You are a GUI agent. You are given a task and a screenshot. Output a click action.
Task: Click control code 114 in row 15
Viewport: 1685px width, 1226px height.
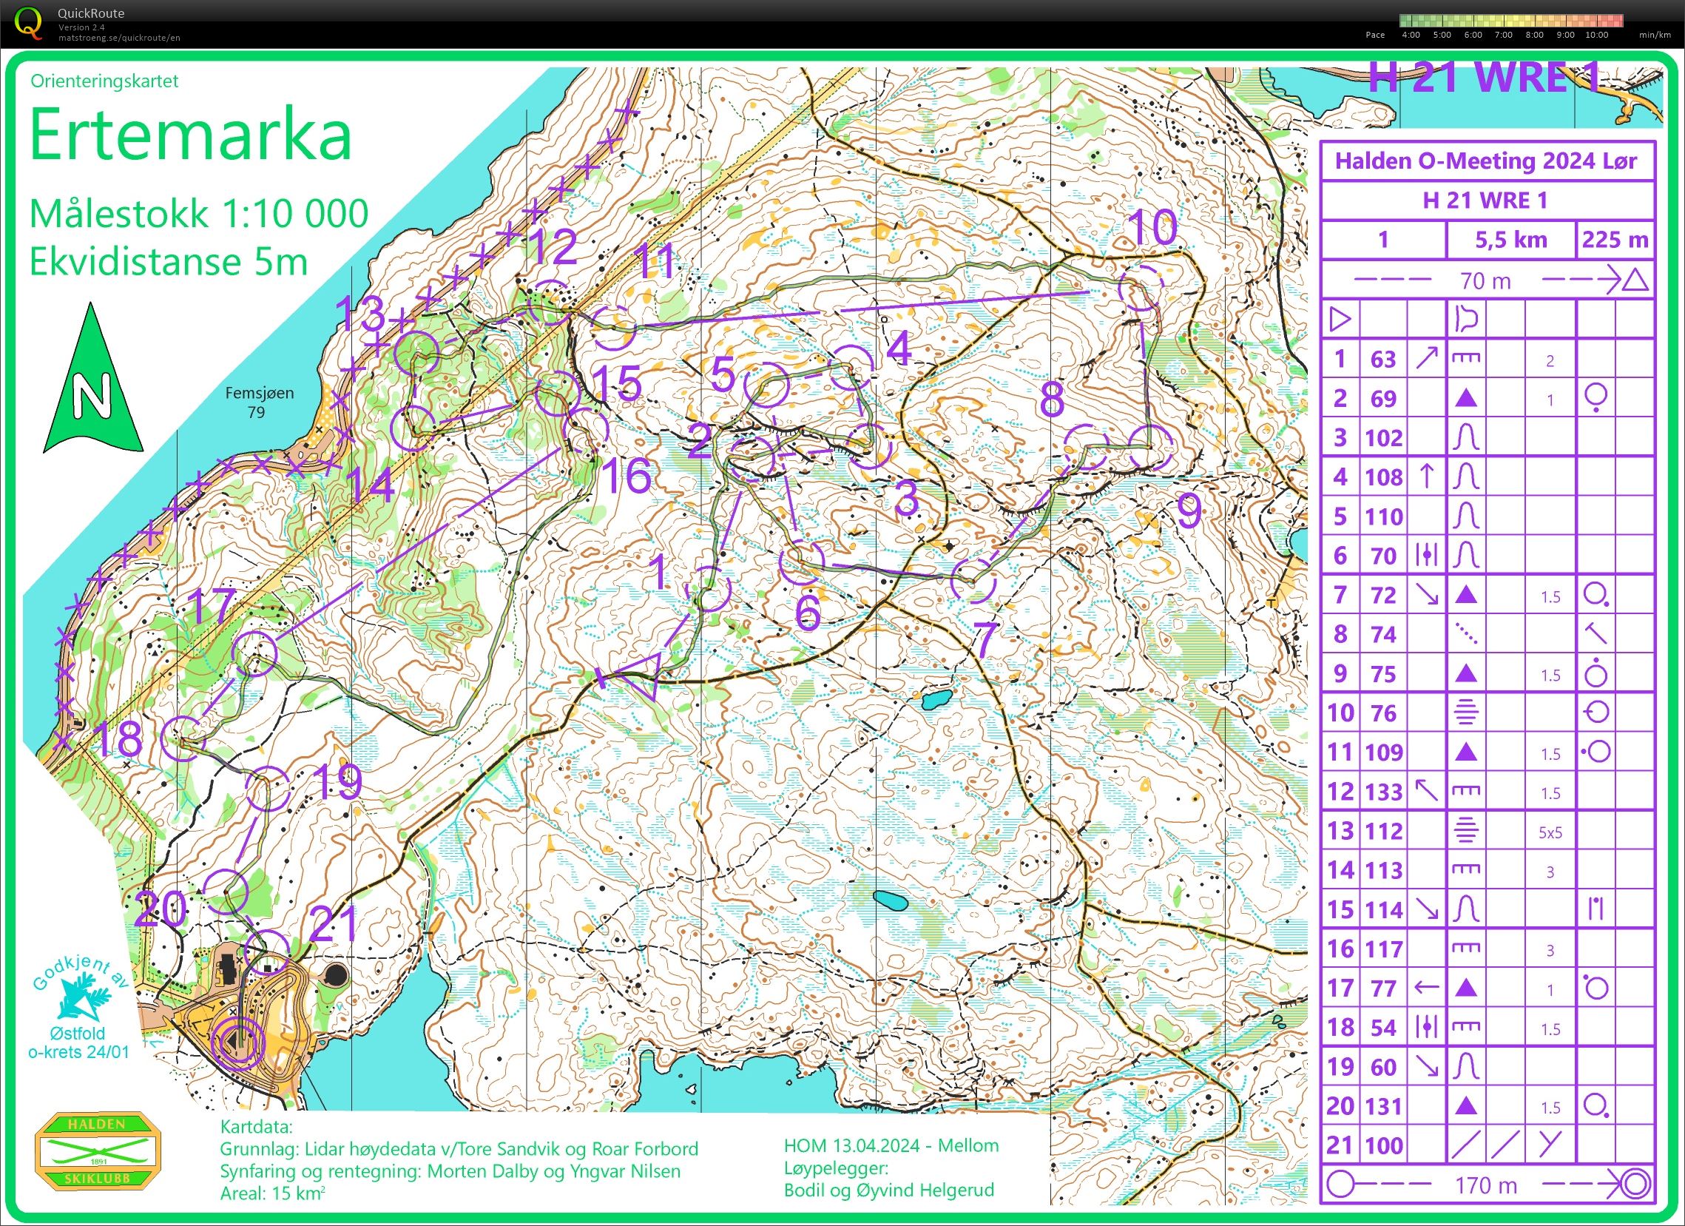(x=1383, y=909)
